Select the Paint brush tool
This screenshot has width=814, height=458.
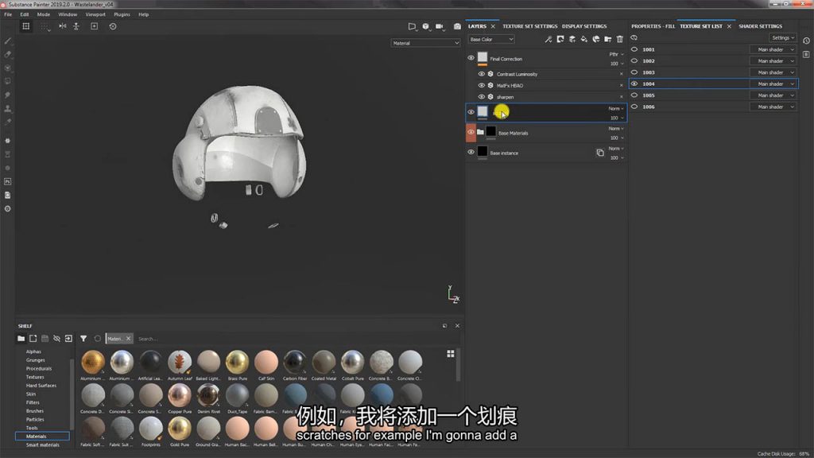pyautogui.click(x=8, y=41)
